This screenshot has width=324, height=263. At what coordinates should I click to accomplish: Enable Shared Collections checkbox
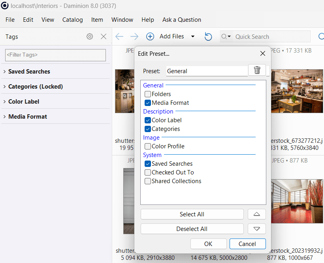(148, 181)
